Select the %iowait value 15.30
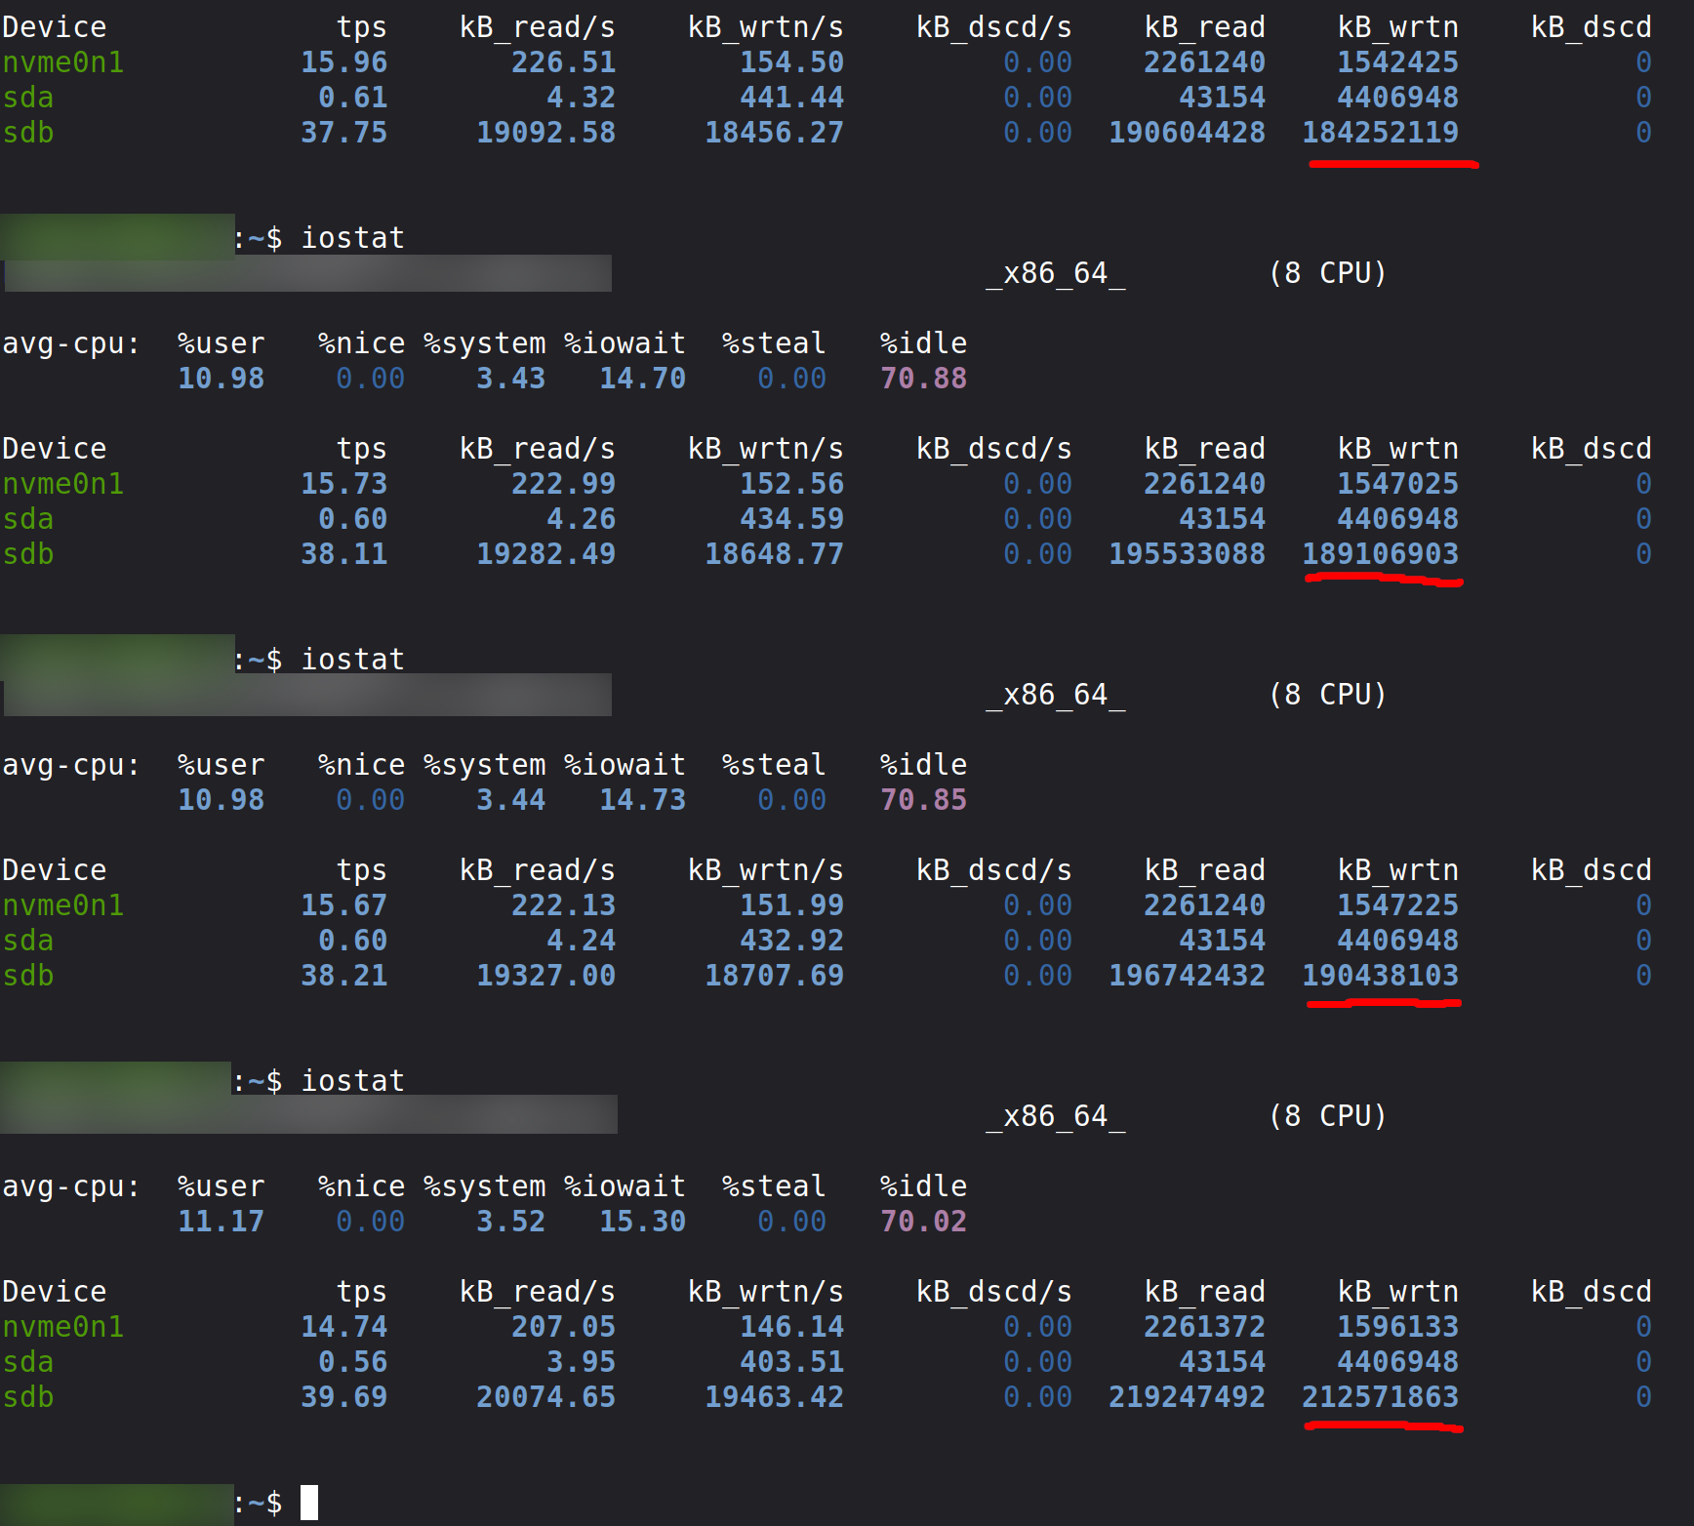 point(642,1222)
